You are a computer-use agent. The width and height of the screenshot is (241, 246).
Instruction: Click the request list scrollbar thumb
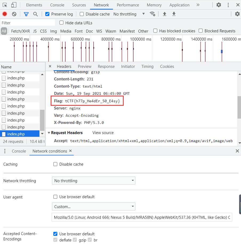point(42,120)
